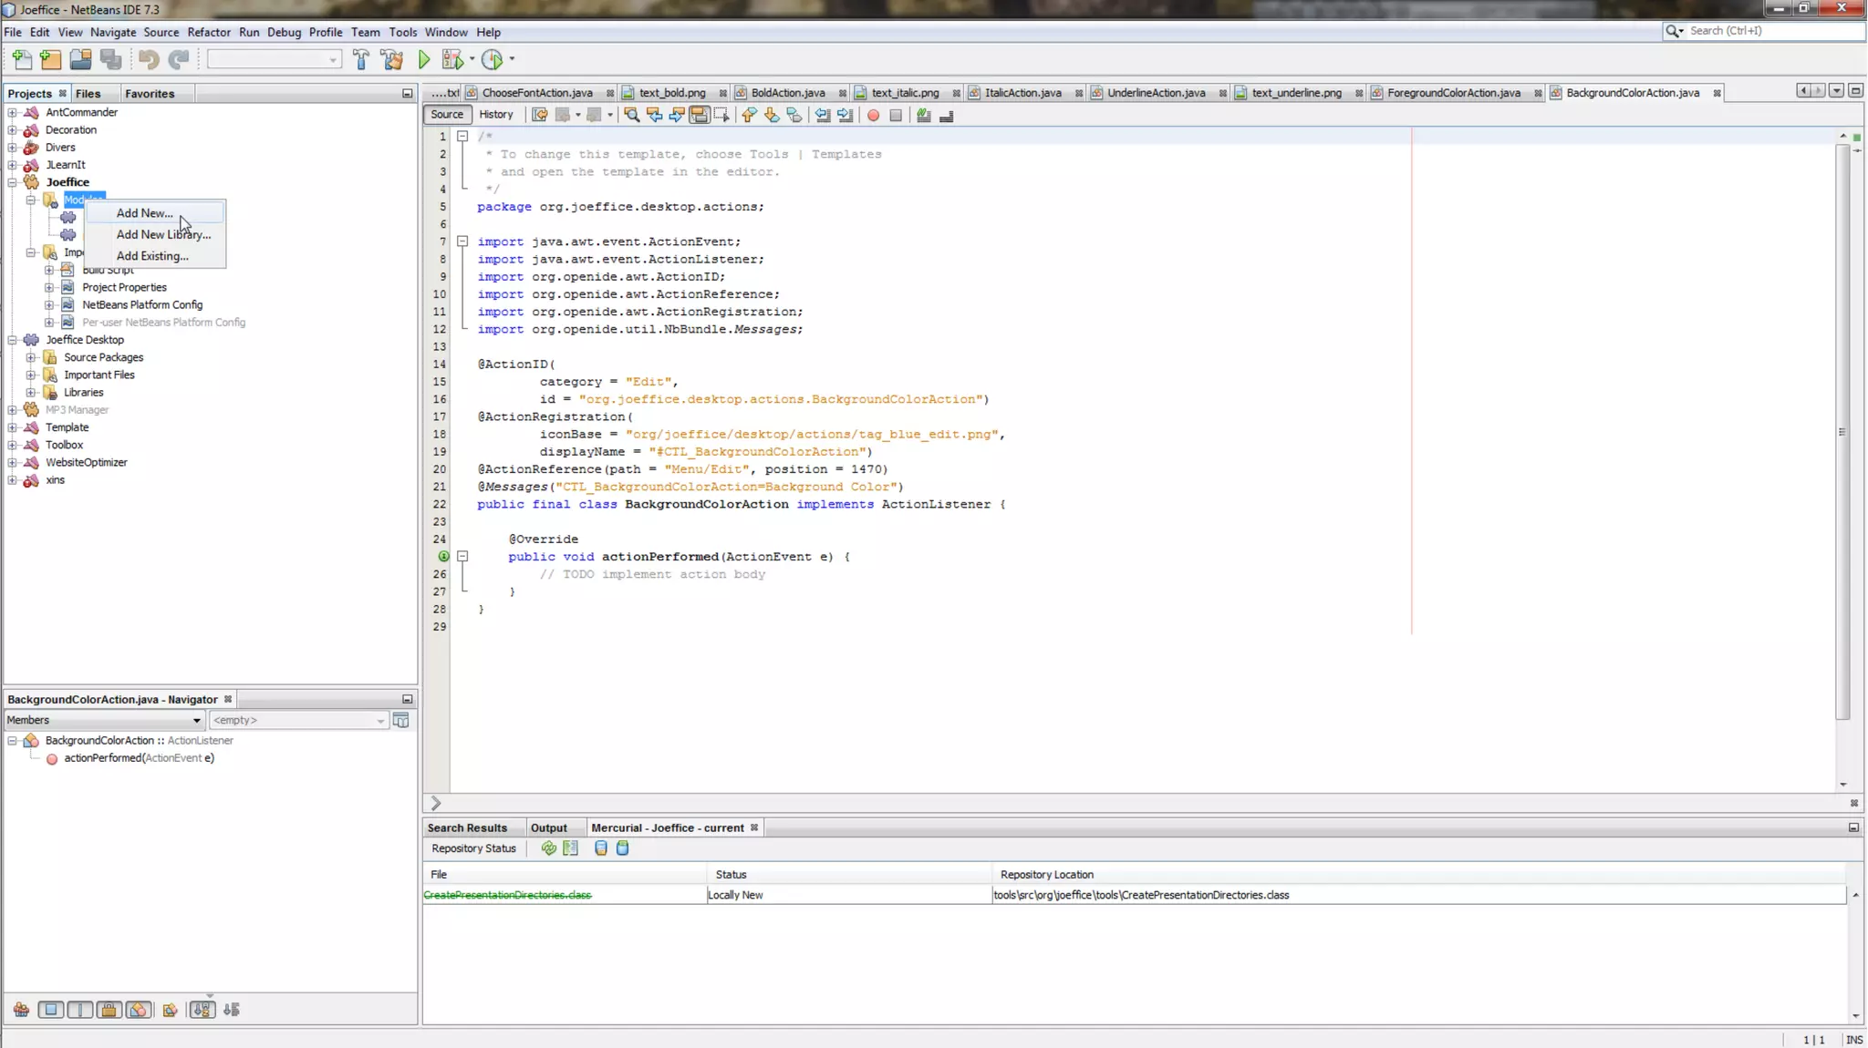Image resolution: width=1868 pixels, height=1048 pixels.
Task: Click the Undo toolbar icon
Action: [x=148, y=60]
